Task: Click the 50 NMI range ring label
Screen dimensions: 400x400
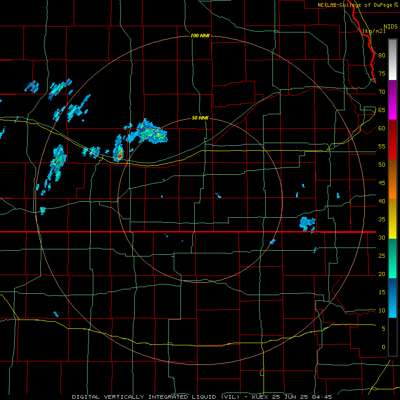Action: (200, 118)
